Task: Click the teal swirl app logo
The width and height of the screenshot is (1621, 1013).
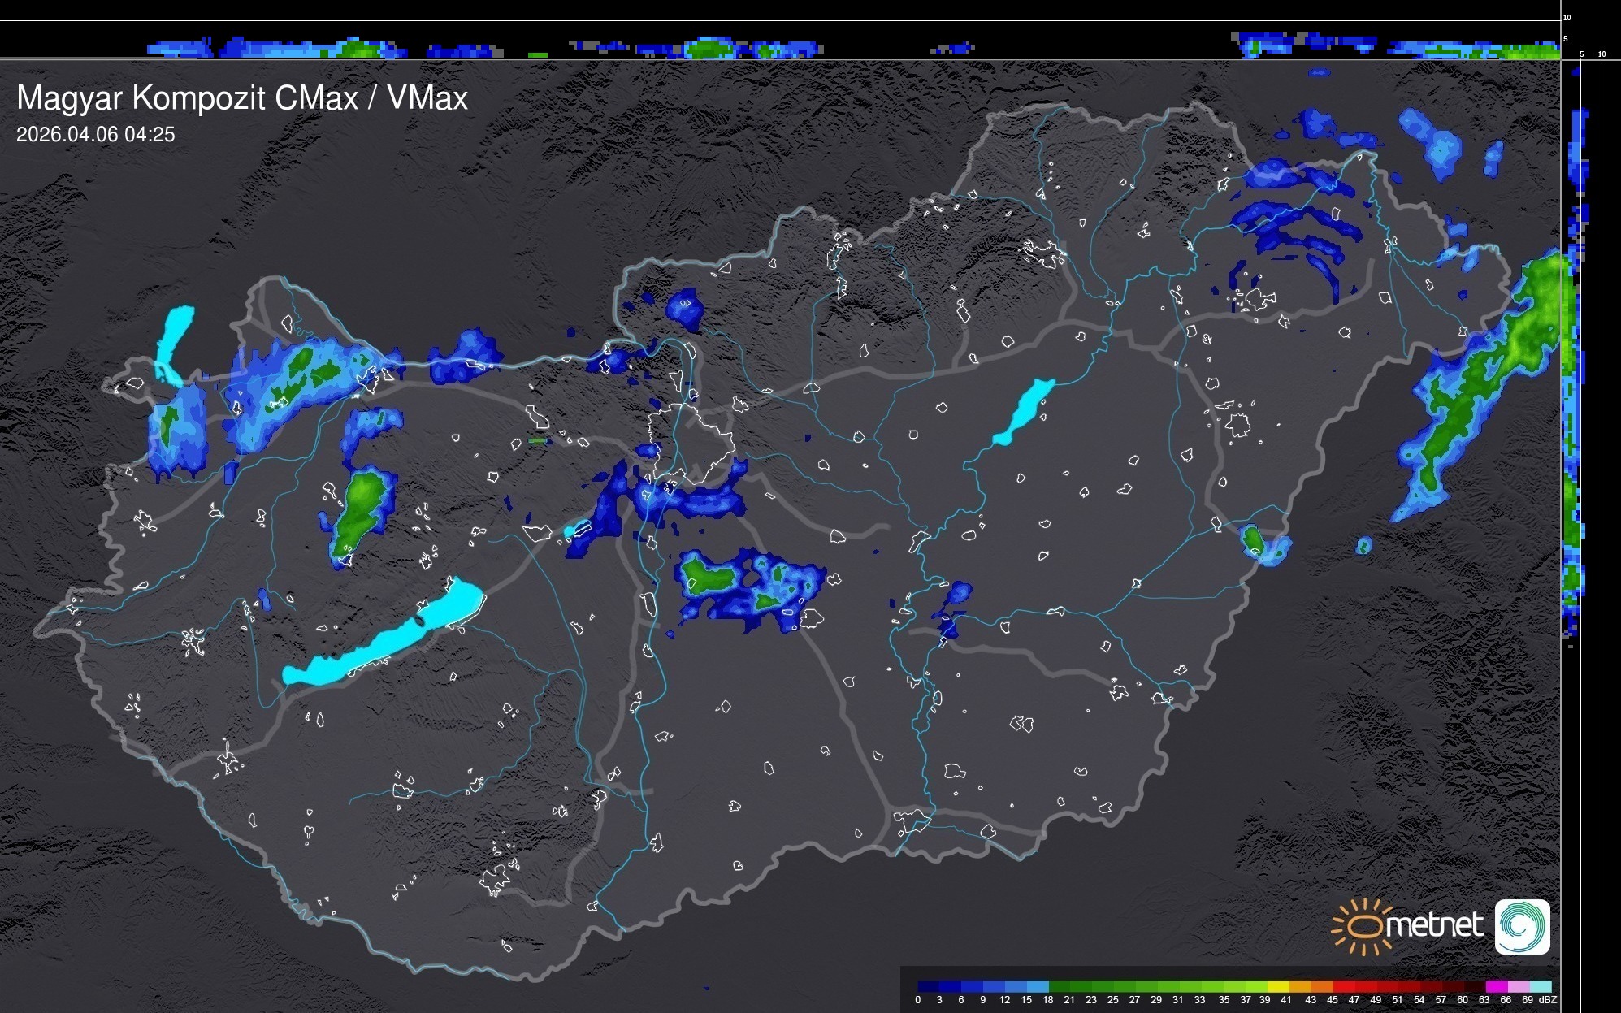Action: coord(1522,926)
